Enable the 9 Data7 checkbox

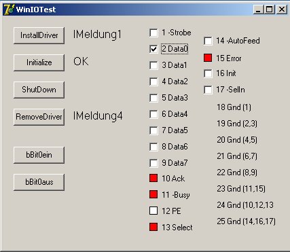pos(153,163)
